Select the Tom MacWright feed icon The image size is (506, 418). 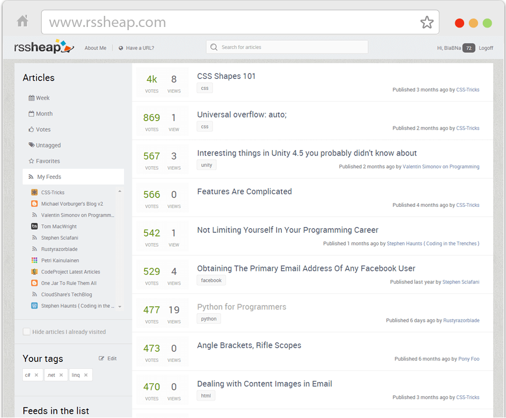click(34, 226)
